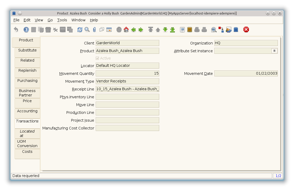Select the Located at tab

[27, 133]
